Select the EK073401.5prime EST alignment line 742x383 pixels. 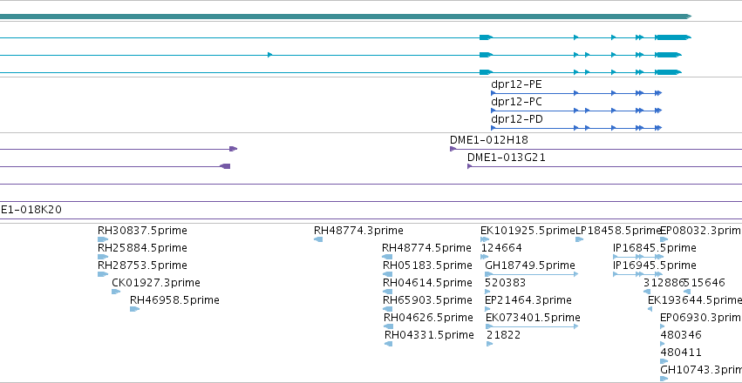click(533, 326)
